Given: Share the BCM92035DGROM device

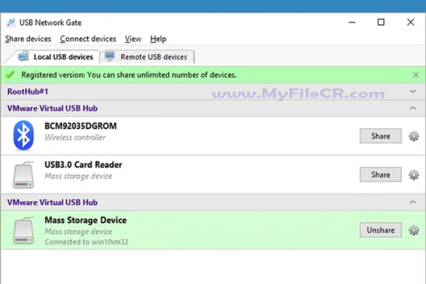Looking at the screenshot, I should (x=380, y=136).
